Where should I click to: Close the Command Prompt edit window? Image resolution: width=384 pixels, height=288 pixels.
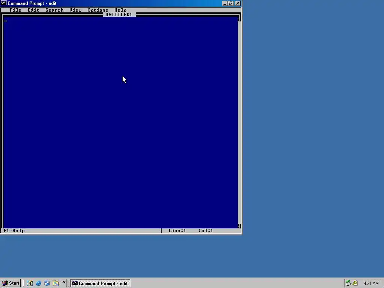[x=237, y=3]
